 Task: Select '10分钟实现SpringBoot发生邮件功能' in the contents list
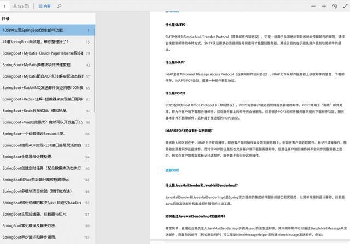coord(48,30)
